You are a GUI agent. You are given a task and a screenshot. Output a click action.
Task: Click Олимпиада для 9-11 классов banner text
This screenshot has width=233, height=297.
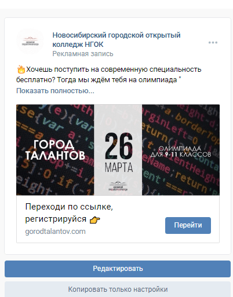(180, 152)
